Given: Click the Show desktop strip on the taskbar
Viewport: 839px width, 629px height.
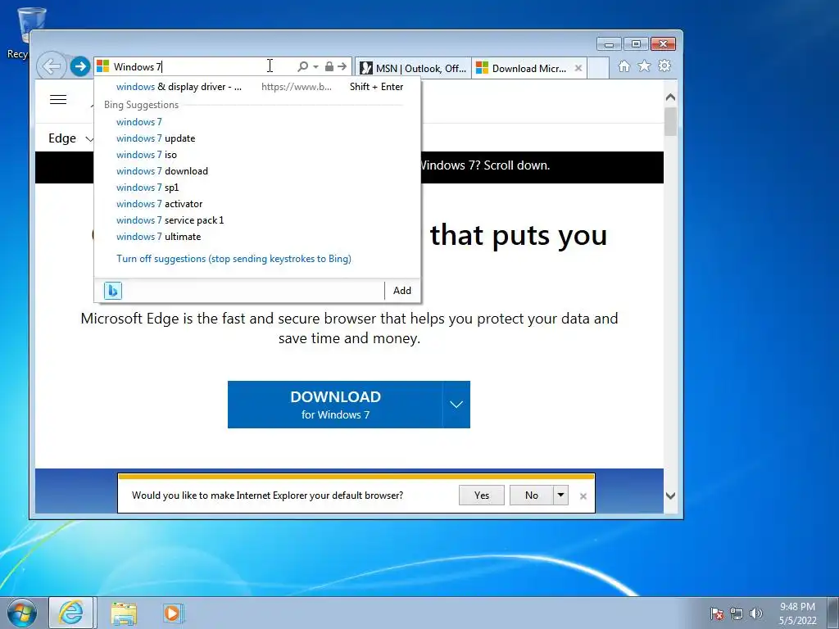Looking at the screenshot, I should tap(833, 613).
